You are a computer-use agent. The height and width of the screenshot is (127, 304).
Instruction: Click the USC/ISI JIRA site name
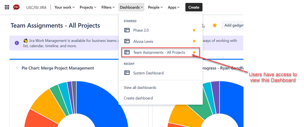(36, 7)
